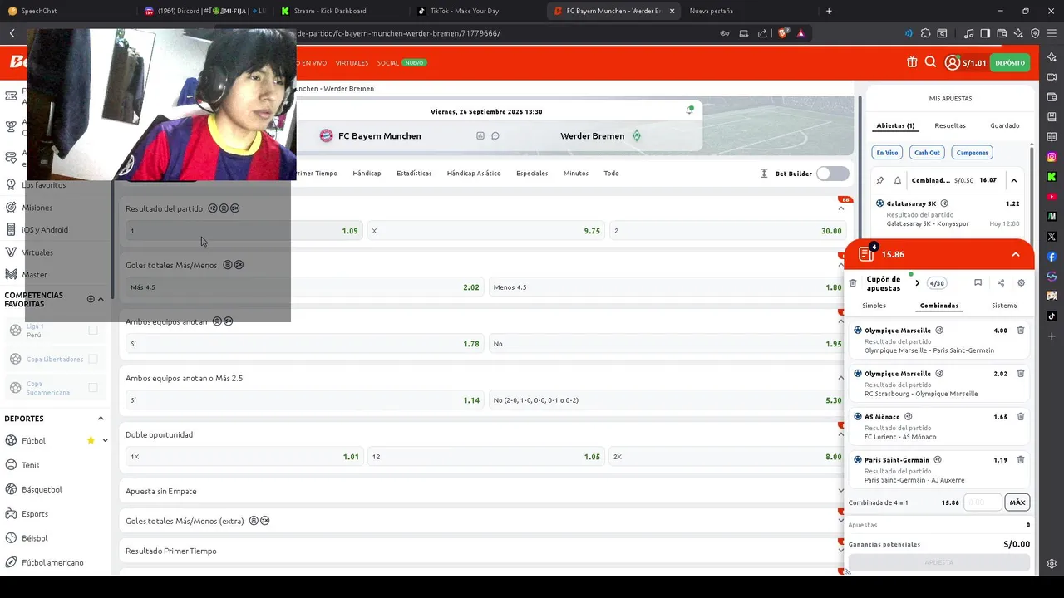Open Básquetbol in sports list
The image size is (1064, 598).
(x=42, y=489)
